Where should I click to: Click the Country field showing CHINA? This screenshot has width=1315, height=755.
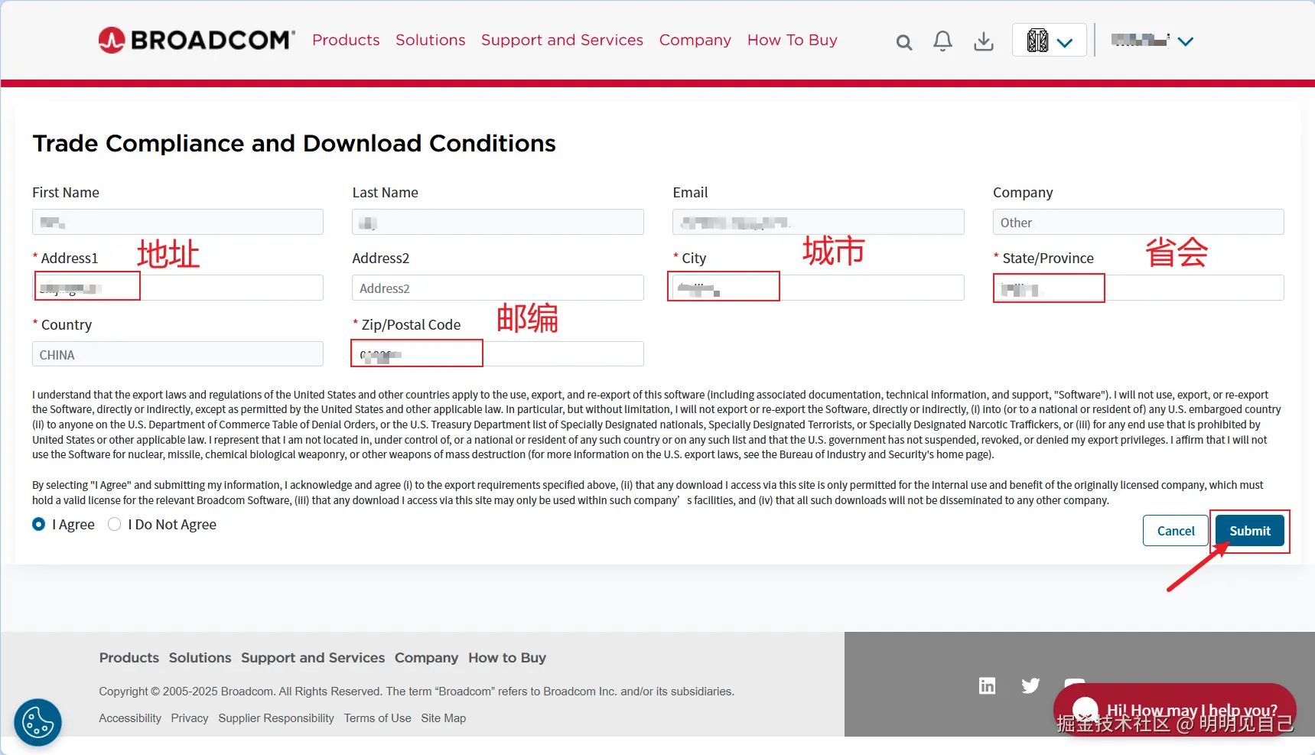coord(177,354)
